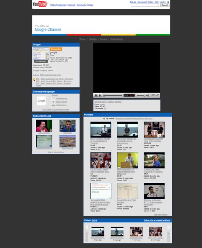Click the Subscribe to google's videos link

(x=157, y=220)
